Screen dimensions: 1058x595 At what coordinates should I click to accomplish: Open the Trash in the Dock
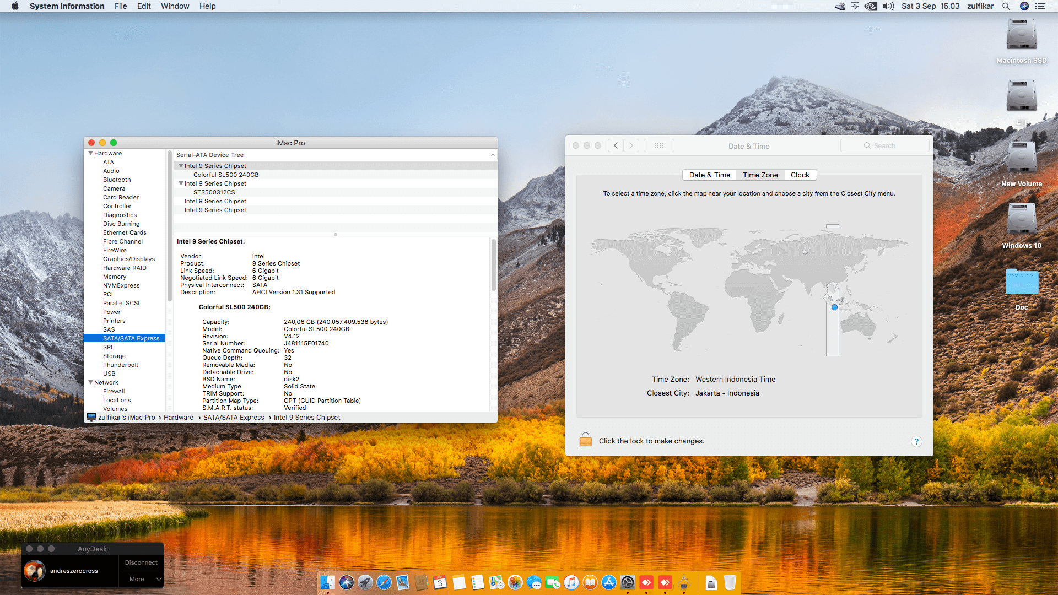coord(731,582)
